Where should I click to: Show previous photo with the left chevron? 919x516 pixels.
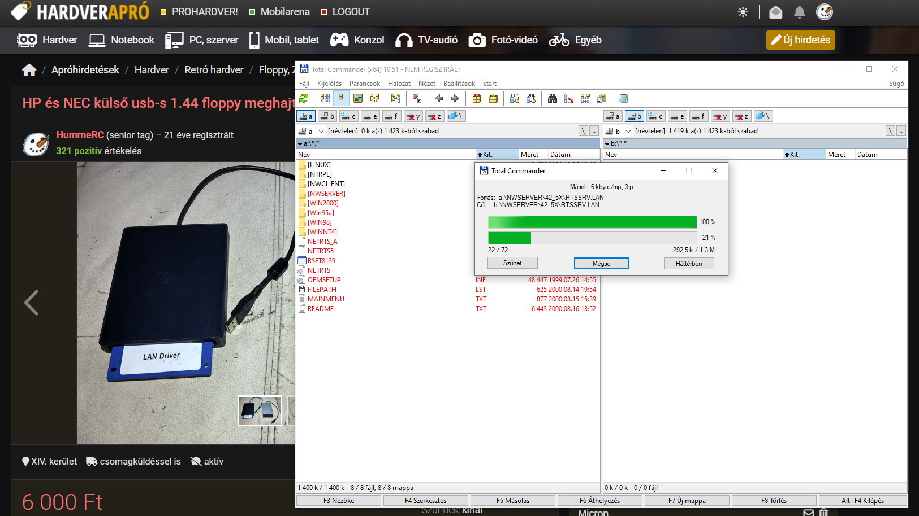click(31, 303)
